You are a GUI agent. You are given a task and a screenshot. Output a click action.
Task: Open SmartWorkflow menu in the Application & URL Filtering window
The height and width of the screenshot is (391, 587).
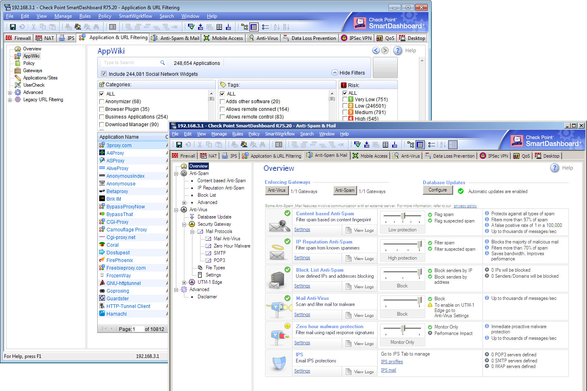pos(135,16)
